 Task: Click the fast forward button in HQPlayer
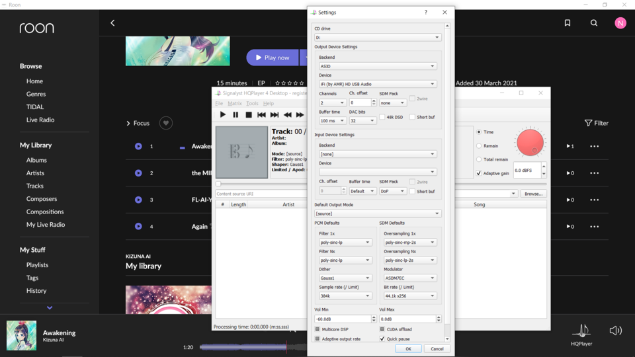pyautogui.click(x=300, y=115)
